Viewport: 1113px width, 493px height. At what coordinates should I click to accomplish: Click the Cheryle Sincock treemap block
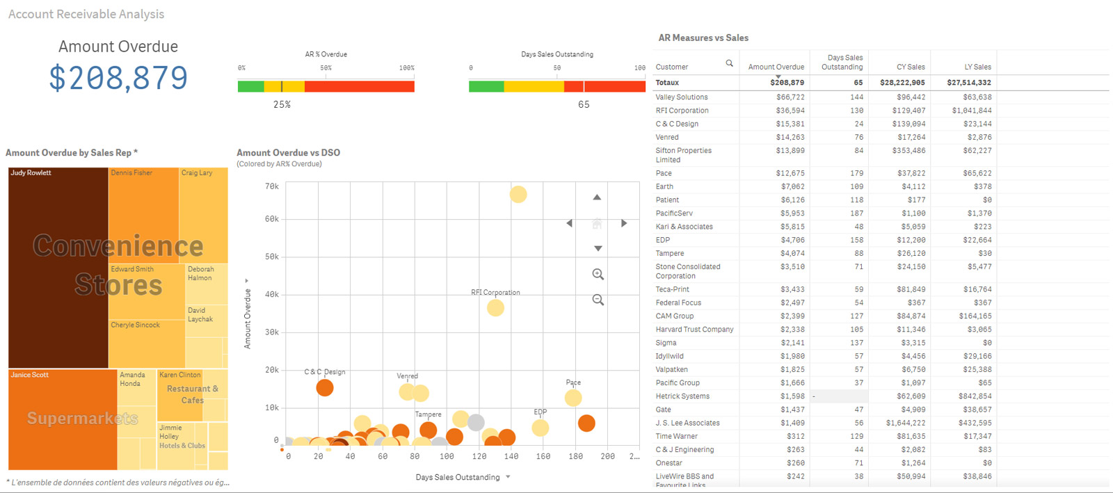click(x=147, y=344)
